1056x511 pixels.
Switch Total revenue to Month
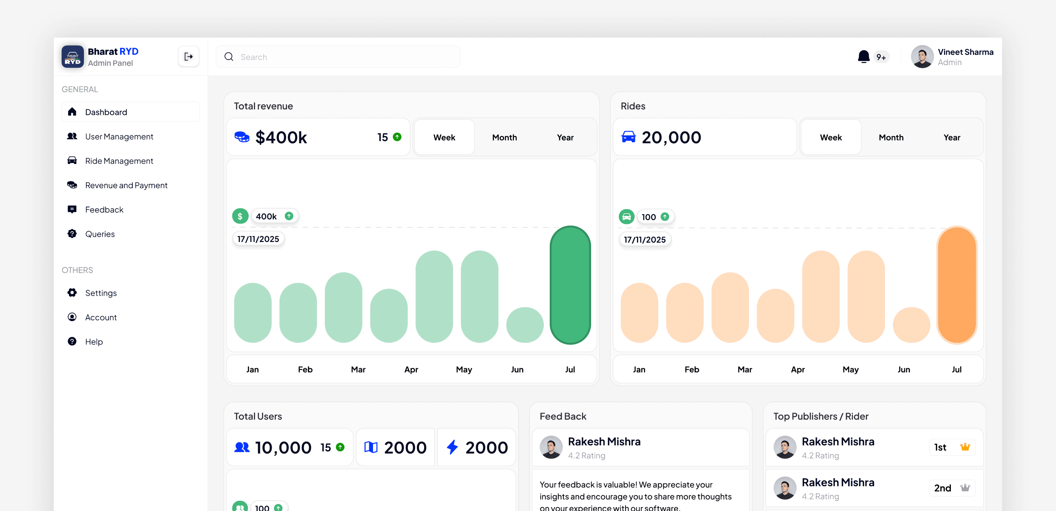[505, 137]
